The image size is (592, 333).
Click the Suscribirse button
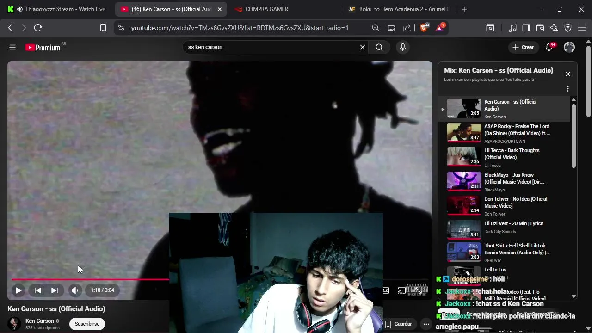(87, 324)
